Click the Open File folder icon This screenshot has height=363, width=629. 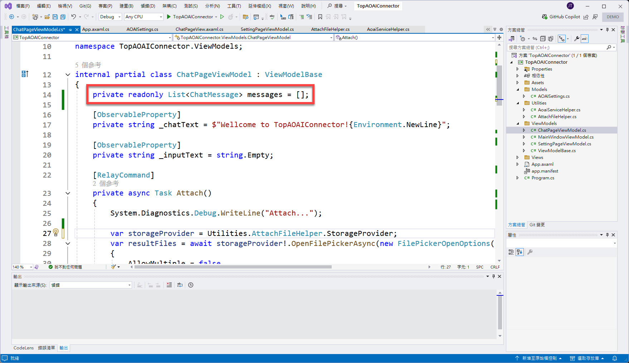[47, 17]
